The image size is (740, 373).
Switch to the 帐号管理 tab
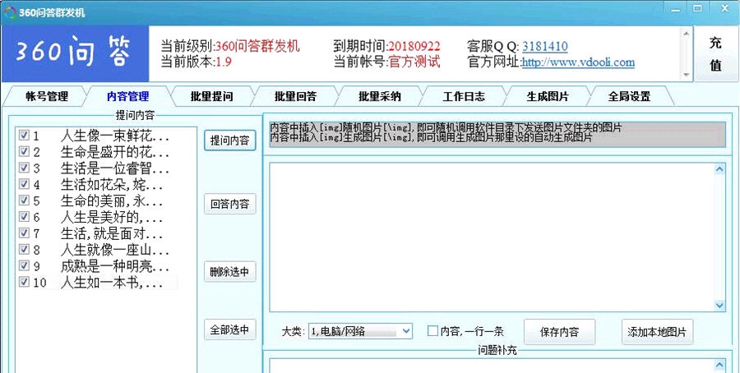click(47, 97)
